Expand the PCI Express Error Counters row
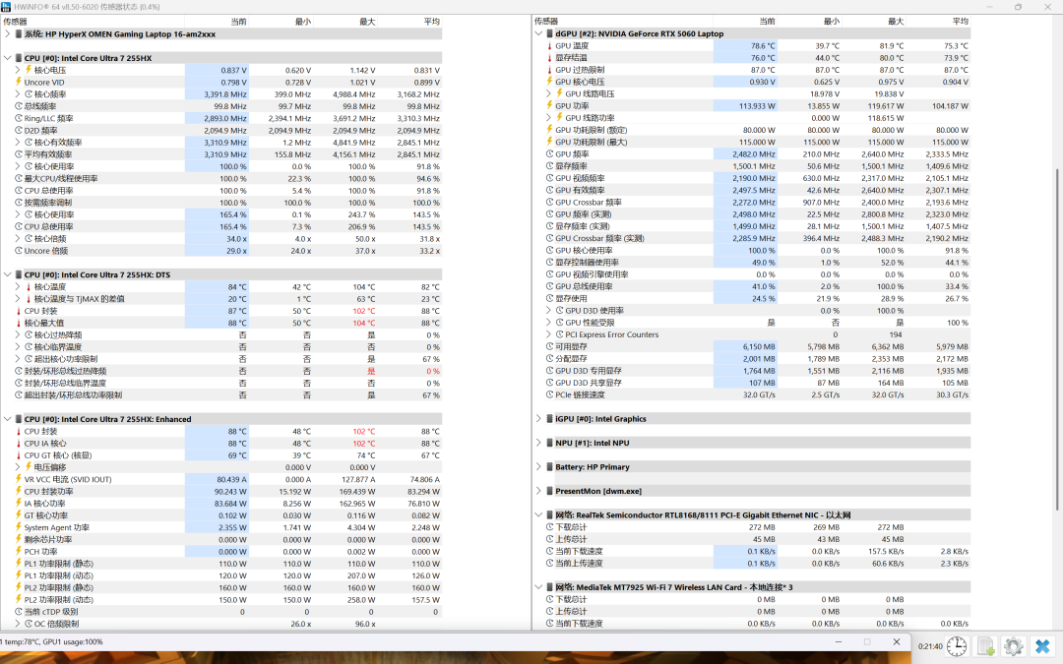 pyautogui.click(x=549, y=334)
